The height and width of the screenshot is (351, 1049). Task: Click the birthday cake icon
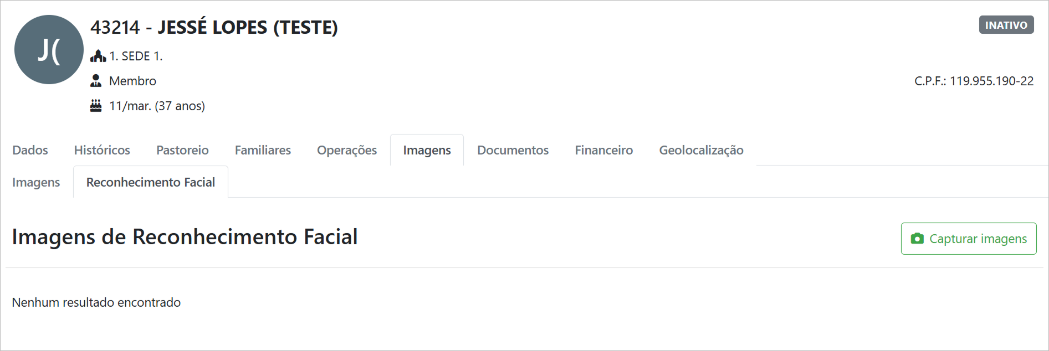pyautogui.click(x=96, y=106)
